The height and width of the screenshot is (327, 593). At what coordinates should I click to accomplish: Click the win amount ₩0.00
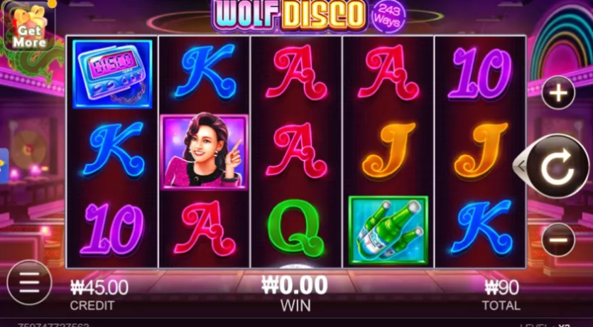[x=295, y=285]
